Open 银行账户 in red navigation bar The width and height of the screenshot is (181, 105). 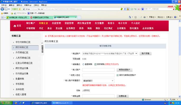pos(31,23)
